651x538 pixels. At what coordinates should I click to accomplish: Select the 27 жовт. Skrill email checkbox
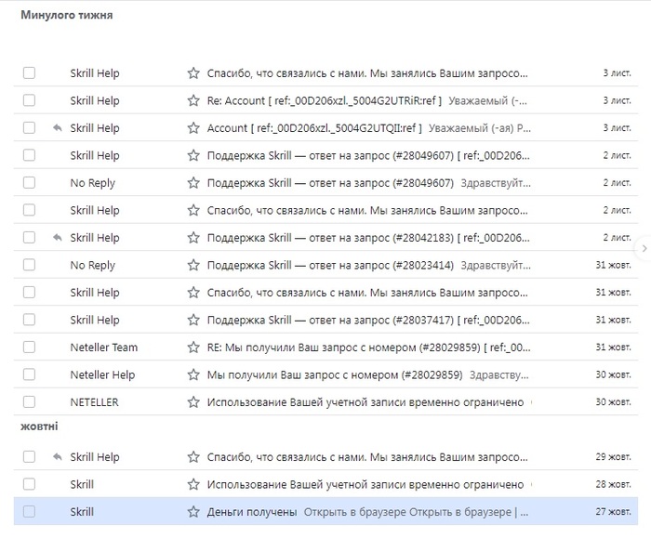pyautogui.click(x=29, y=512)
